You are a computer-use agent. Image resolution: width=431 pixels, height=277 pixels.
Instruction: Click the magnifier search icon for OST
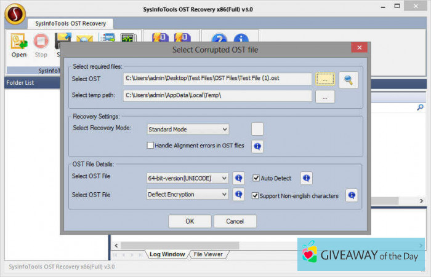coord(348,79)
